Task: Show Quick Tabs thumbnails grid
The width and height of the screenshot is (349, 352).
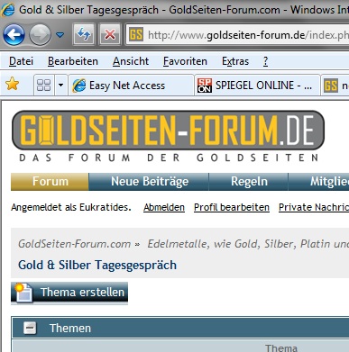Action: tap(43, 85)
